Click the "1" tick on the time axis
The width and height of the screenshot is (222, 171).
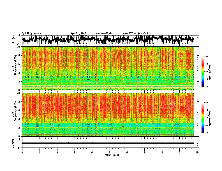click(40, 153)
